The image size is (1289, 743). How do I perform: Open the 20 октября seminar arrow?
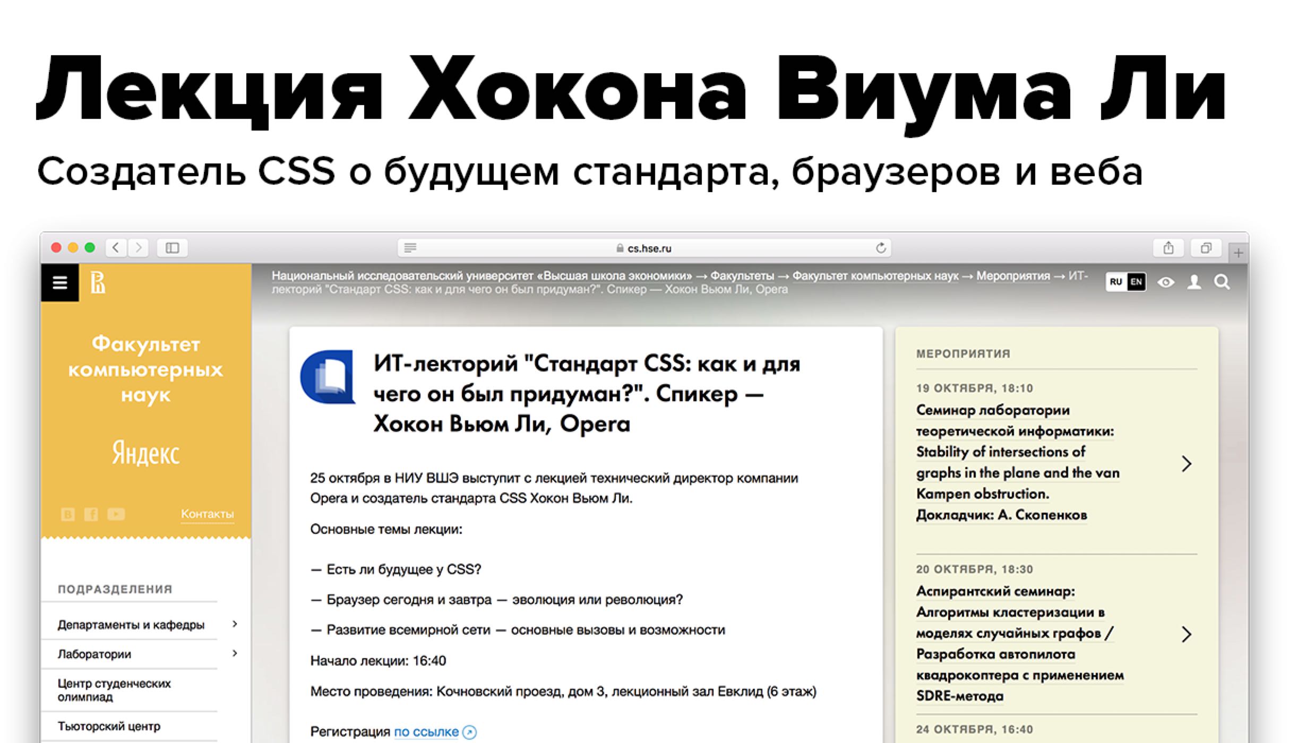coord(1187,634)
